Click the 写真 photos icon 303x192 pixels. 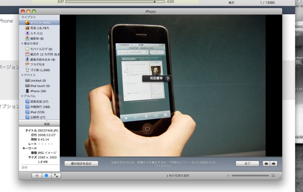pyautogui.click(x=27, y=28)
